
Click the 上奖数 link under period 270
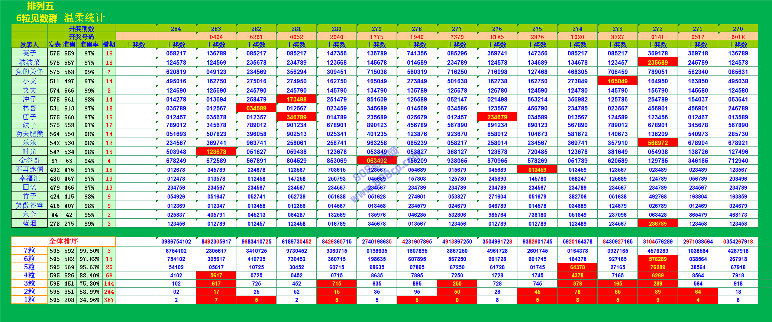click(x=738, y=45)
